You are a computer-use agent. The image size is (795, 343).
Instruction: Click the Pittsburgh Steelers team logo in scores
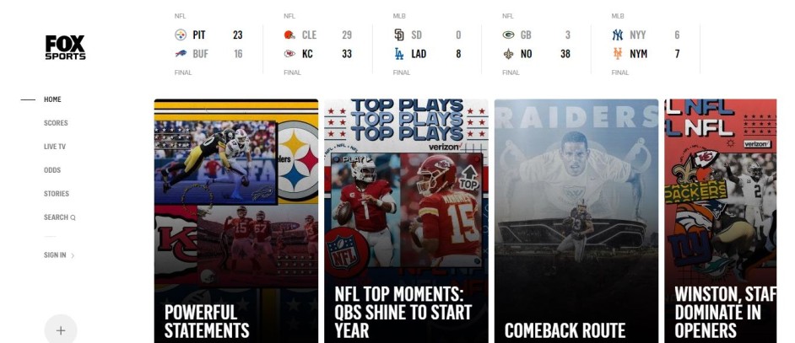(181, 35)
